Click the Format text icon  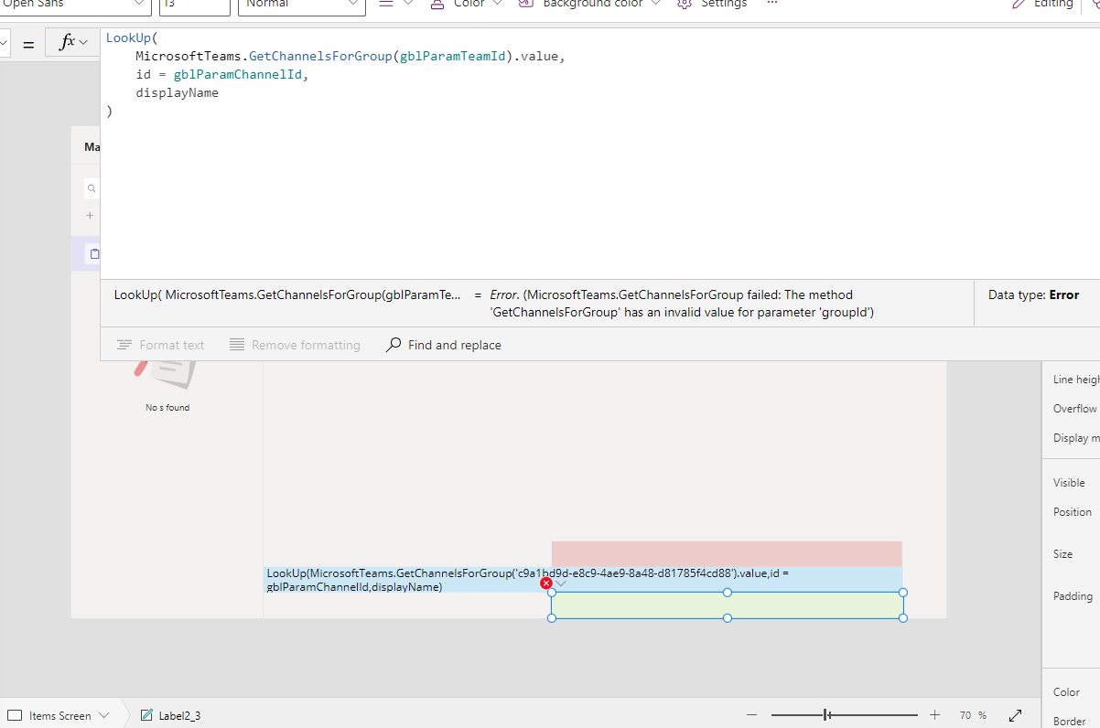pyautogui.click(x=125, y=345)
